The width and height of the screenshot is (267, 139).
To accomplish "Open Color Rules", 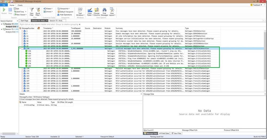I will tap(90, 12).
